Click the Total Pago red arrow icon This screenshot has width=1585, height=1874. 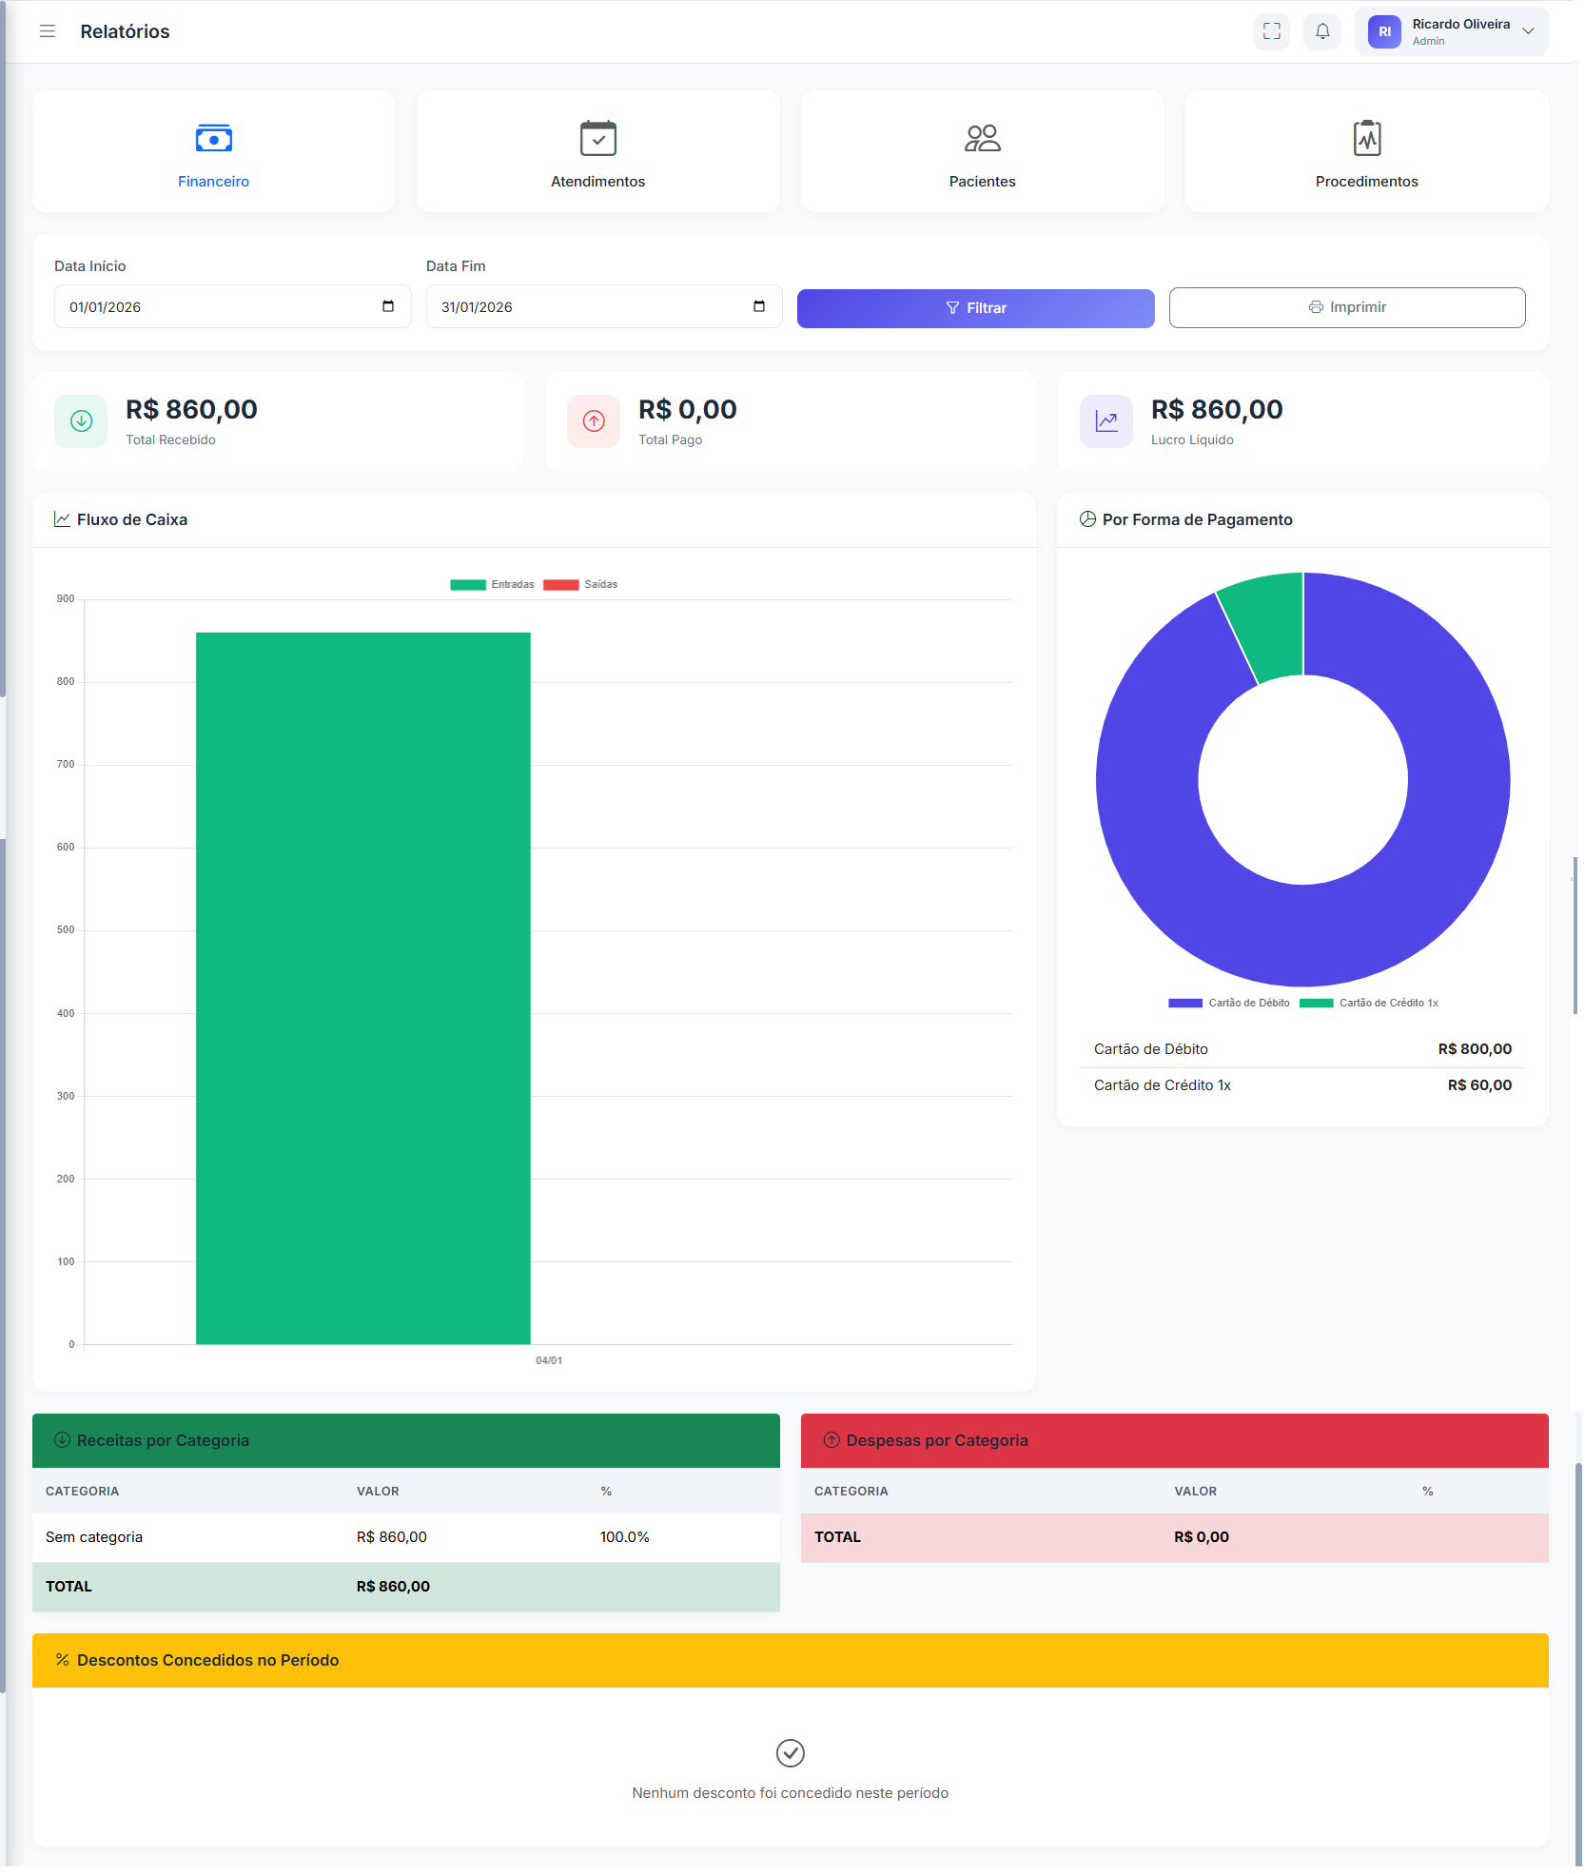[594, 421]
